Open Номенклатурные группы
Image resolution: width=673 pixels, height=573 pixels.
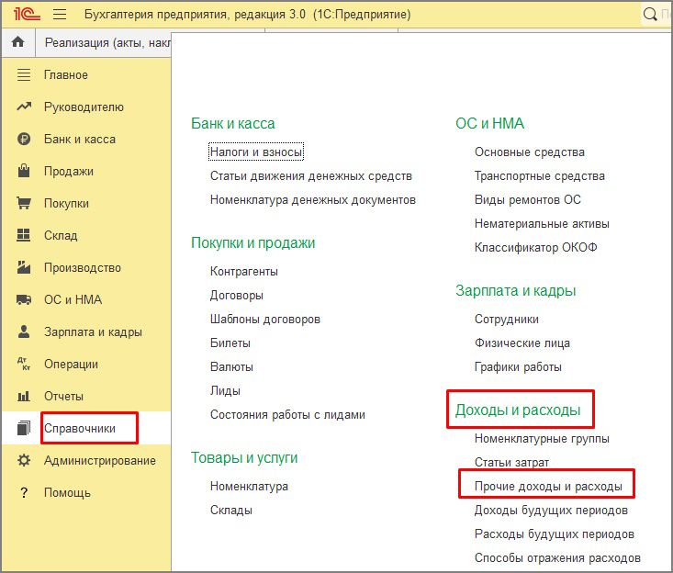[x=542, y=438]
